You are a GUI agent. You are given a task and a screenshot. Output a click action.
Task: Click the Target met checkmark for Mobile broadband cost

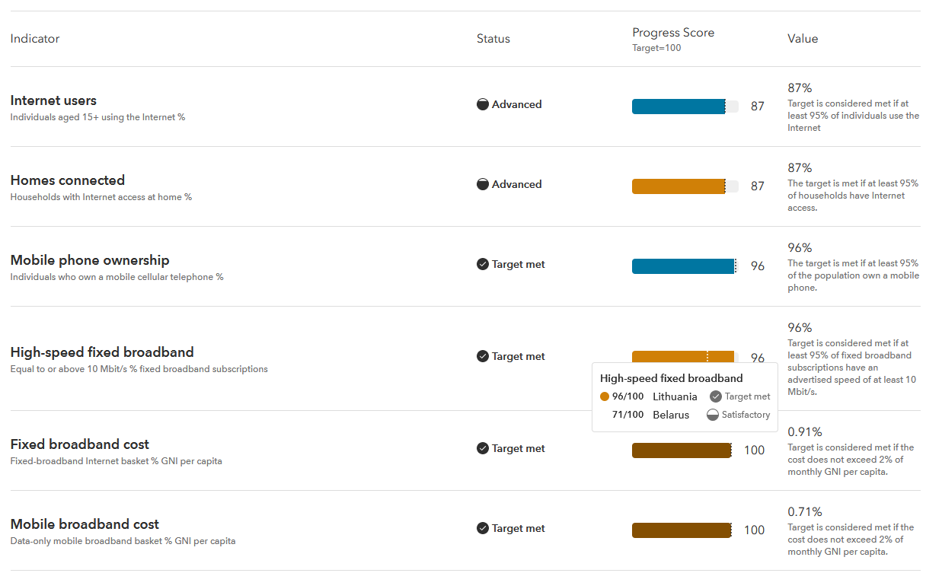coord(483,529)
